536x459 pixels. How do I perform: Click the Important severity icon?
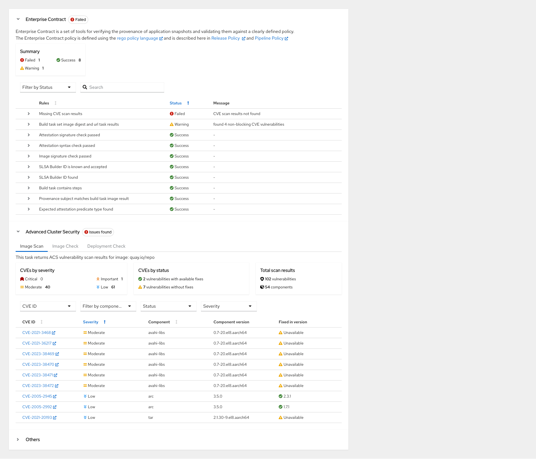[x=98, y=279]
